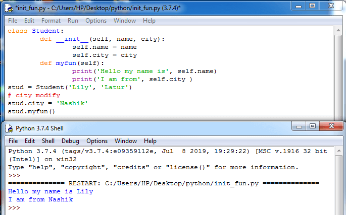Minimize the init_fun.py editor window
This screenshot has height=215, width=346.
pos(298,6)
